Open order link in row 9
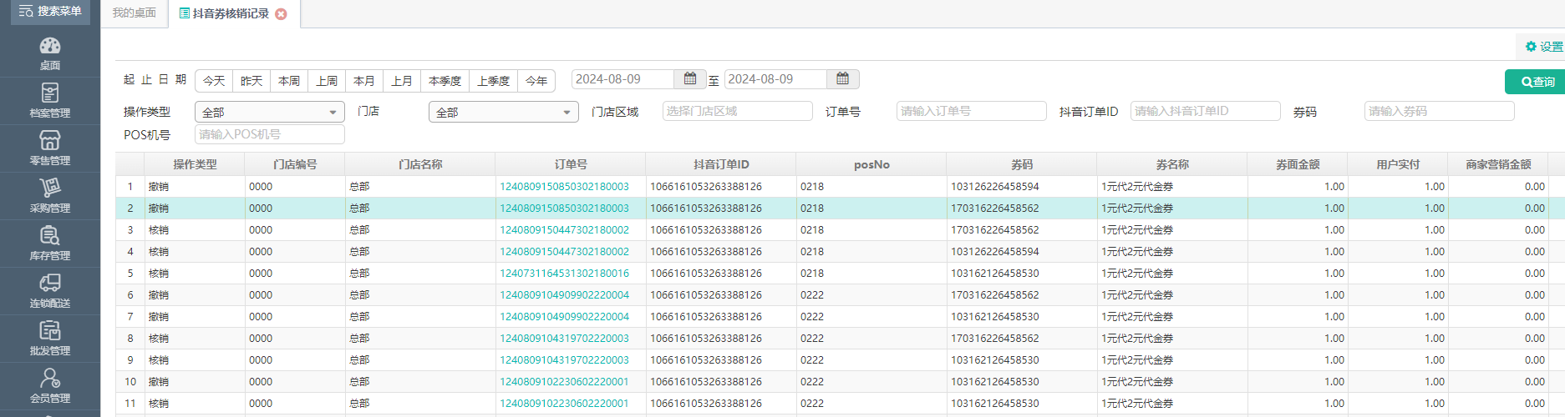The width and height of the screenshot is (1565, 417). pyautogui.click(x=564, y=360)
